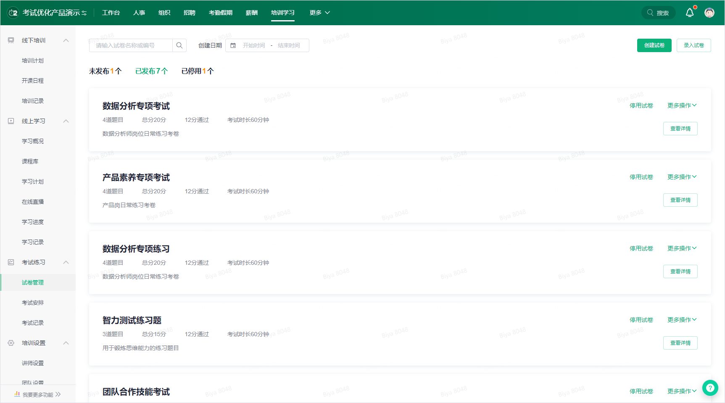Switch to the 已停用 tab
The image size is (725, 403).
click(198, 71)
